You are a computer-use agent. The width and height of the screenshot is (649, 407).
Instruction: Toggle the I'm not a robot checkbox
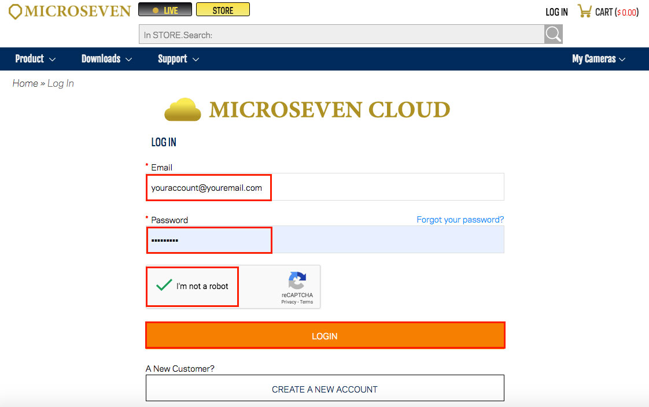164,285
